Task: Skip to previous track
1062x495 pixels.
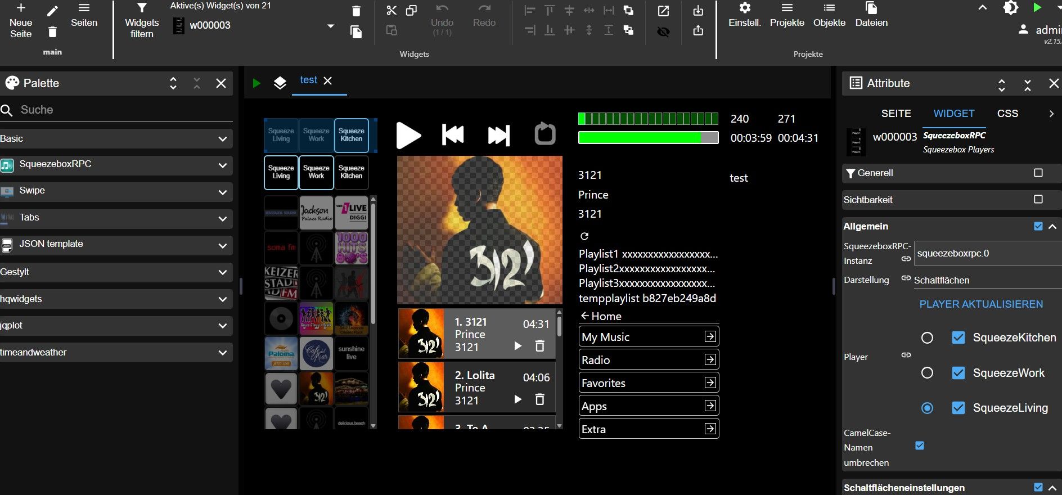Action: [x=453, y=135]
